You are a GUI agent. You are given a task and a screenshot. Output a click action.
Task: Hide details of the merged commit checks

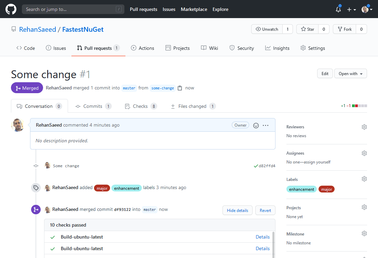[x=237, y=210]
